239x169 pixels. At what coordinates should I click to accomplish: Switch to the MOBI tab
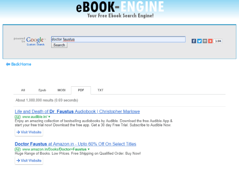61,90
